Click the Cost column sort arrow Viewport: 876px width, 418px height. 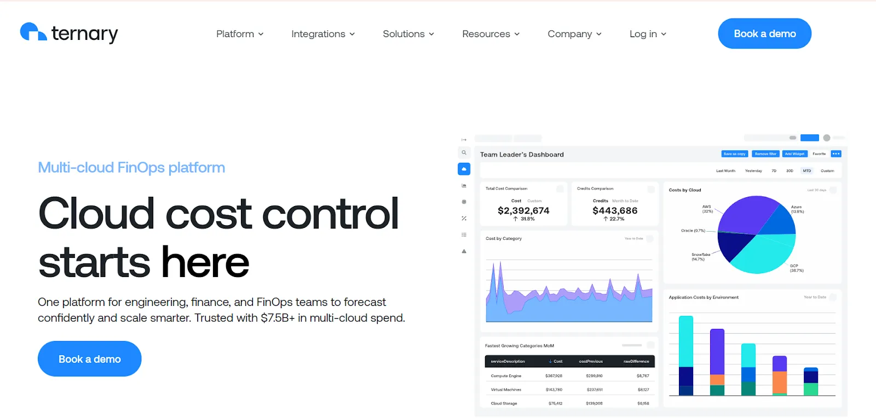point(550,361)
